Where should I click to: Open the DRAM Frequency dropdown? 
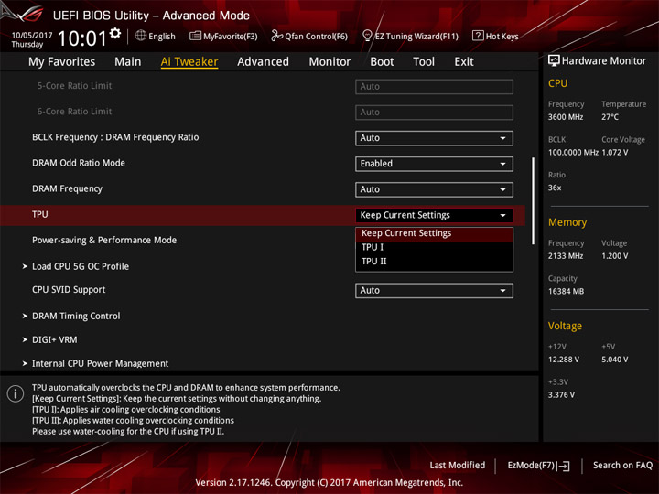click(x=434, y=189)
